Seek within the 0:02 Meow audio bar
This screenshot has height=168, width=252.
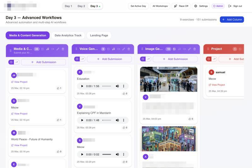(107, 154)
